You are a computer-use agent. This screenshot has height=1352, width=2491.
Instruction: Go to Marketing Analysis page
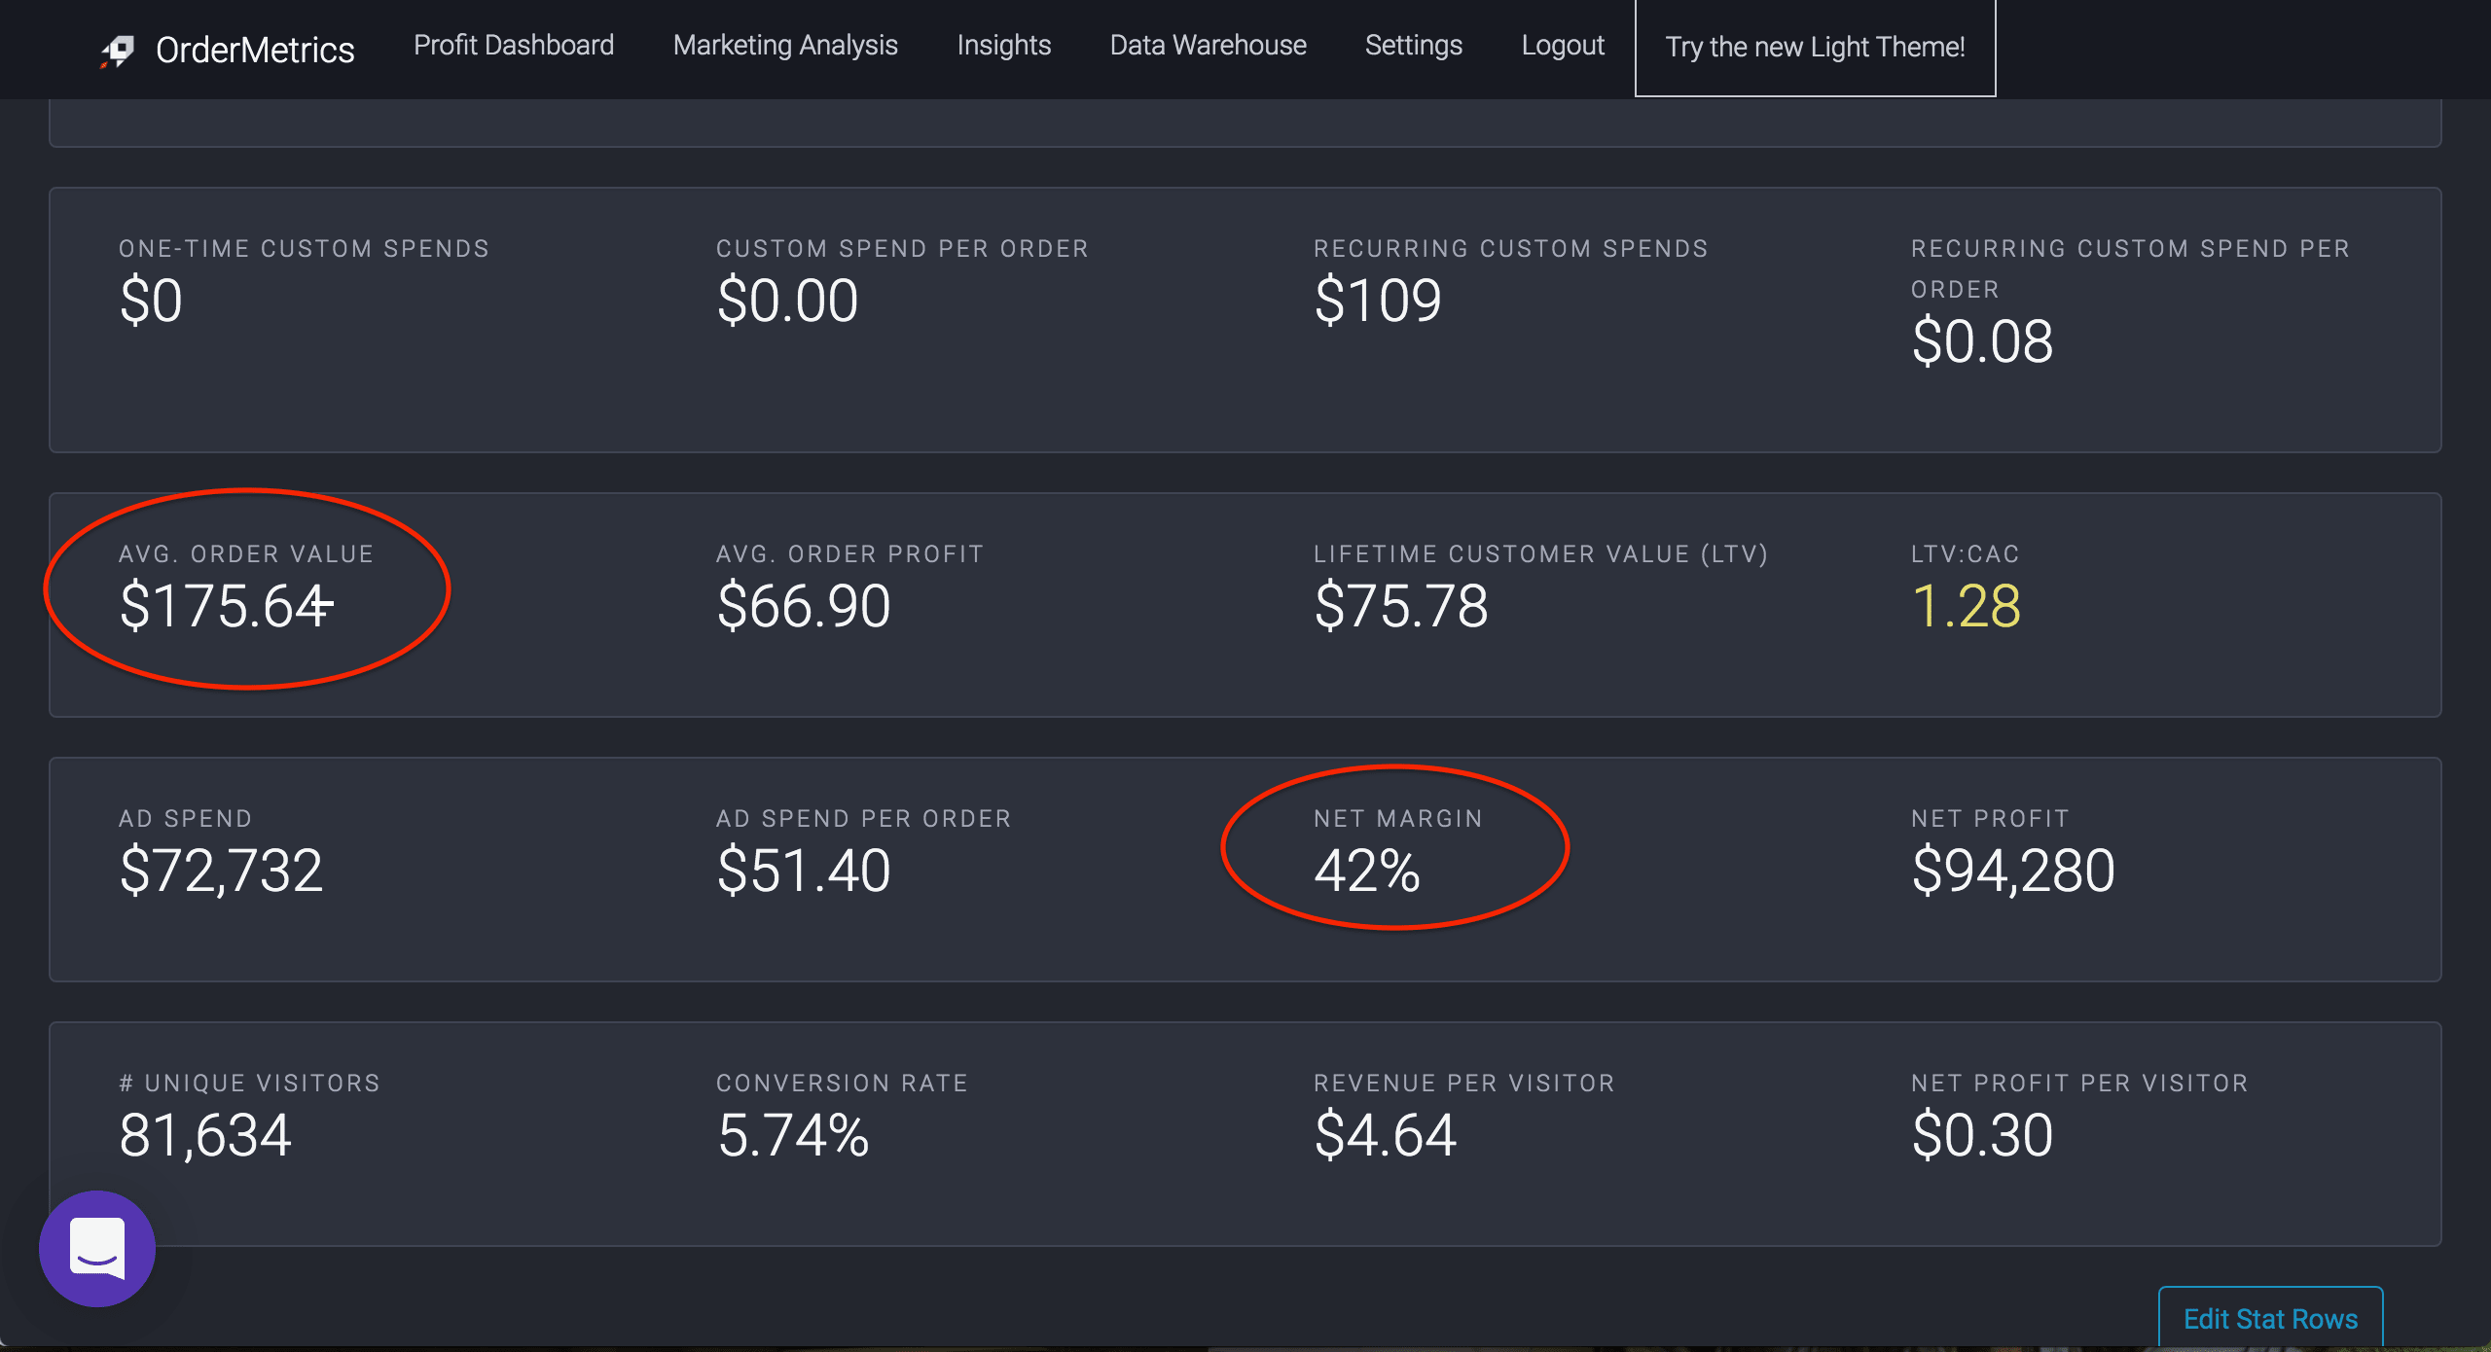pos(785,46)
